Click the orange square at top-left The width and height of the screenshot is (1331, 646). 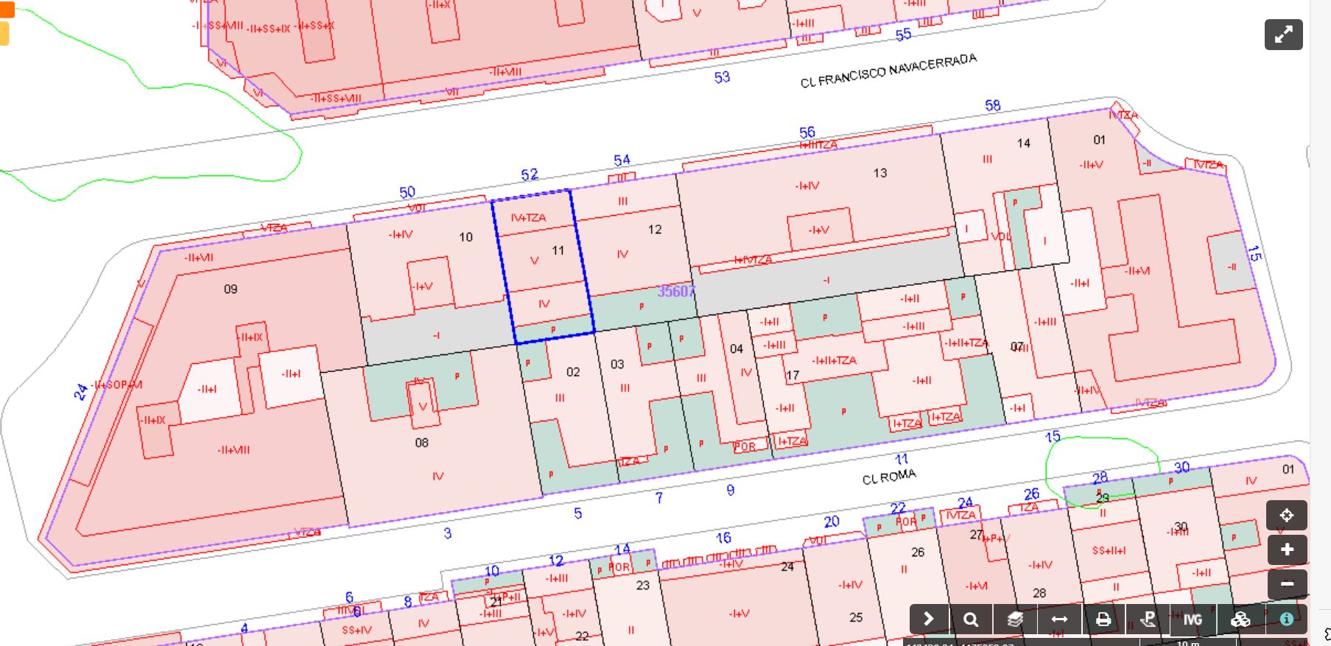tap(7, 10)
